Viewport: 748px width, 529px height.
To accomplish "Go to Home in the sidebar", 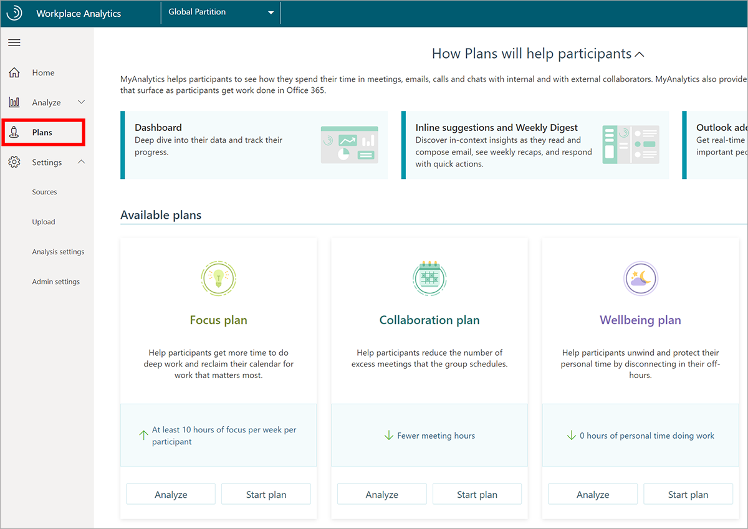I will [x=43, y=73].
